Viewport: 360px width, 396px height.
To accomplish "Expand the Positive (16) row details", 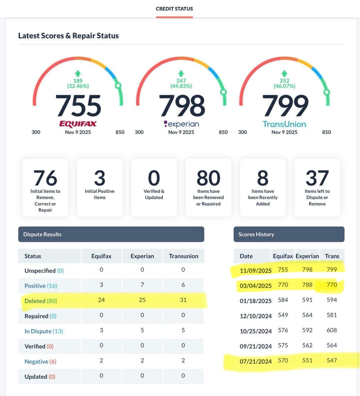I will click(x=40, y=286).
